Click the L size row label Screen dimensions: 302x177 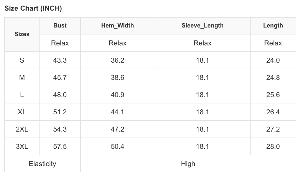point(22,95)
